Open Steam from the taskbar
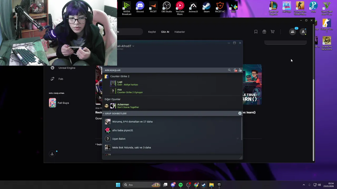The height and width of the screenshot is (189, 337). (204, 185)
